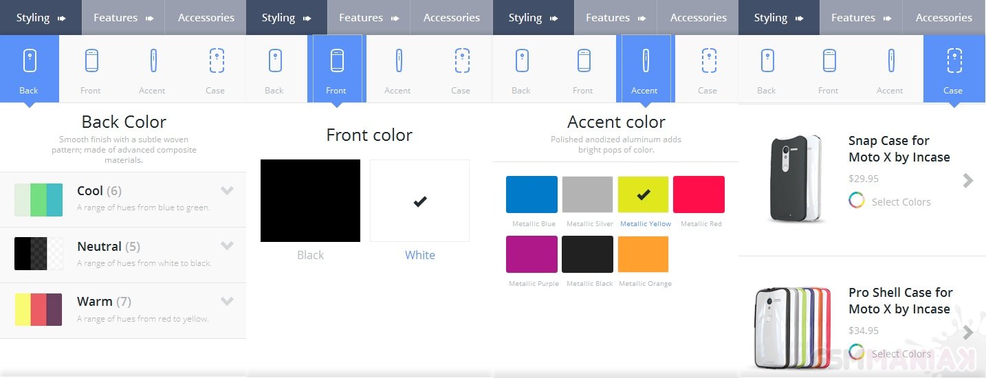Click the Snap Case product thumbnail image
The image size is (986, 378).
[796, 179]
